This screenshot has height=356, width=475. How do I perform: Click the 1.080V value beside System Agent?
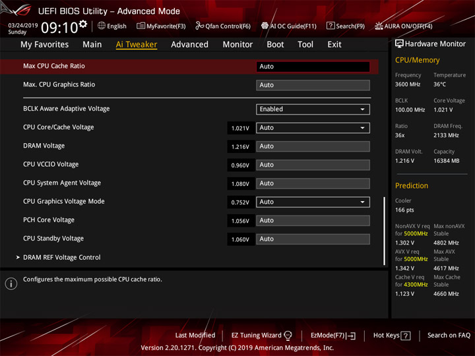[240, 184]
